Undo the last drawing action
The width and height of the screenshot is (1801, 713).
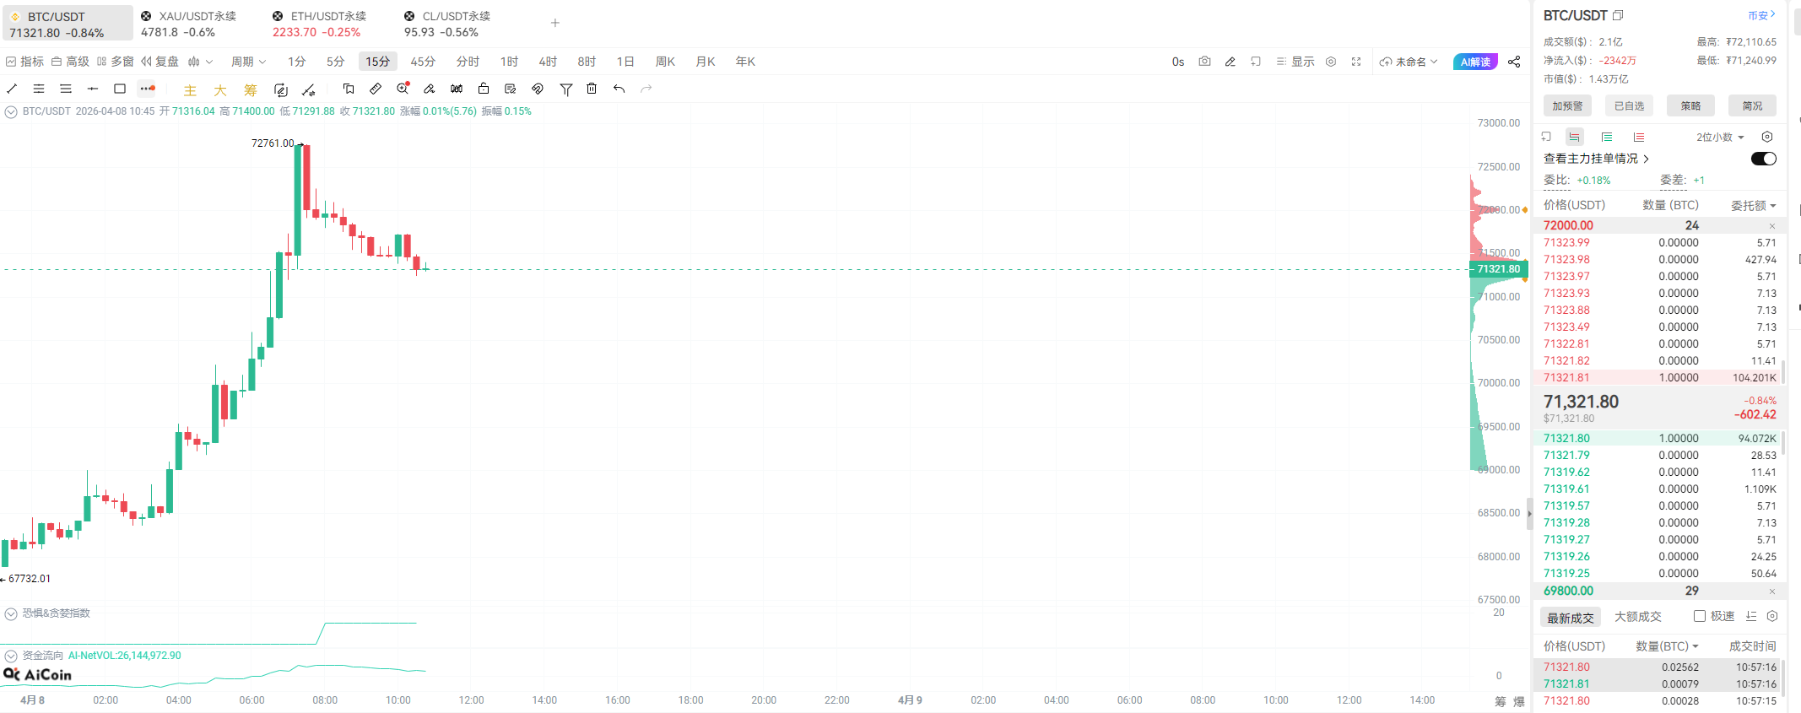619,89
